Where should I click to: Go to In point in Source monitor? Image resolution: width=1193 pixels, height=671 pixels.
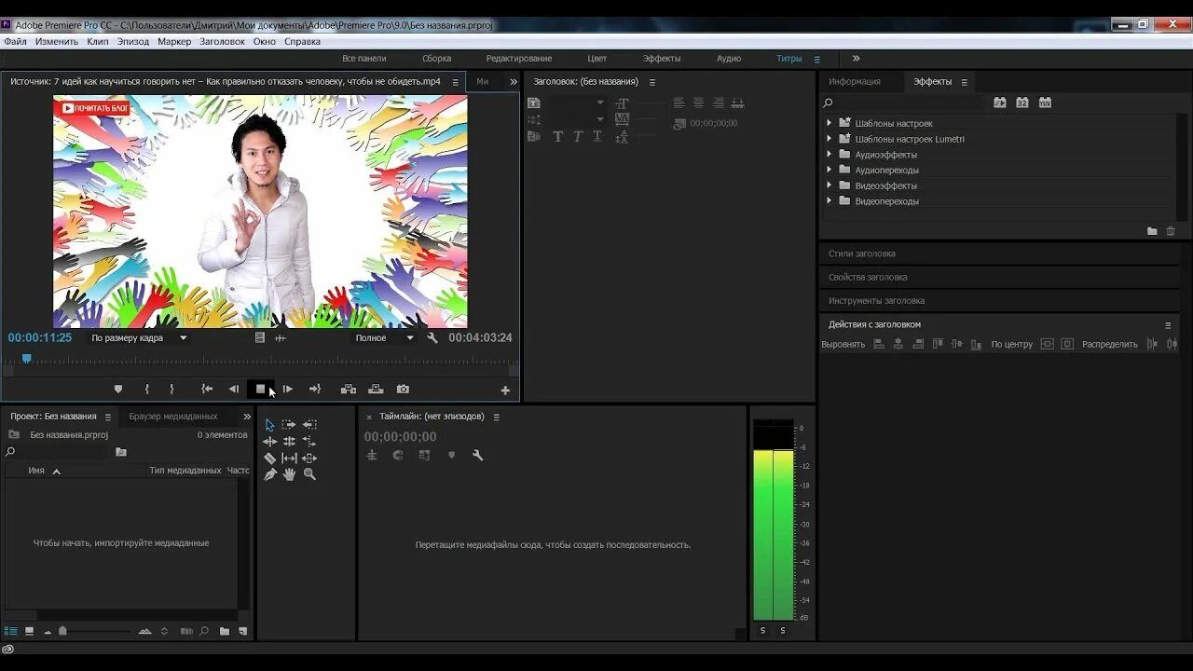207,390
